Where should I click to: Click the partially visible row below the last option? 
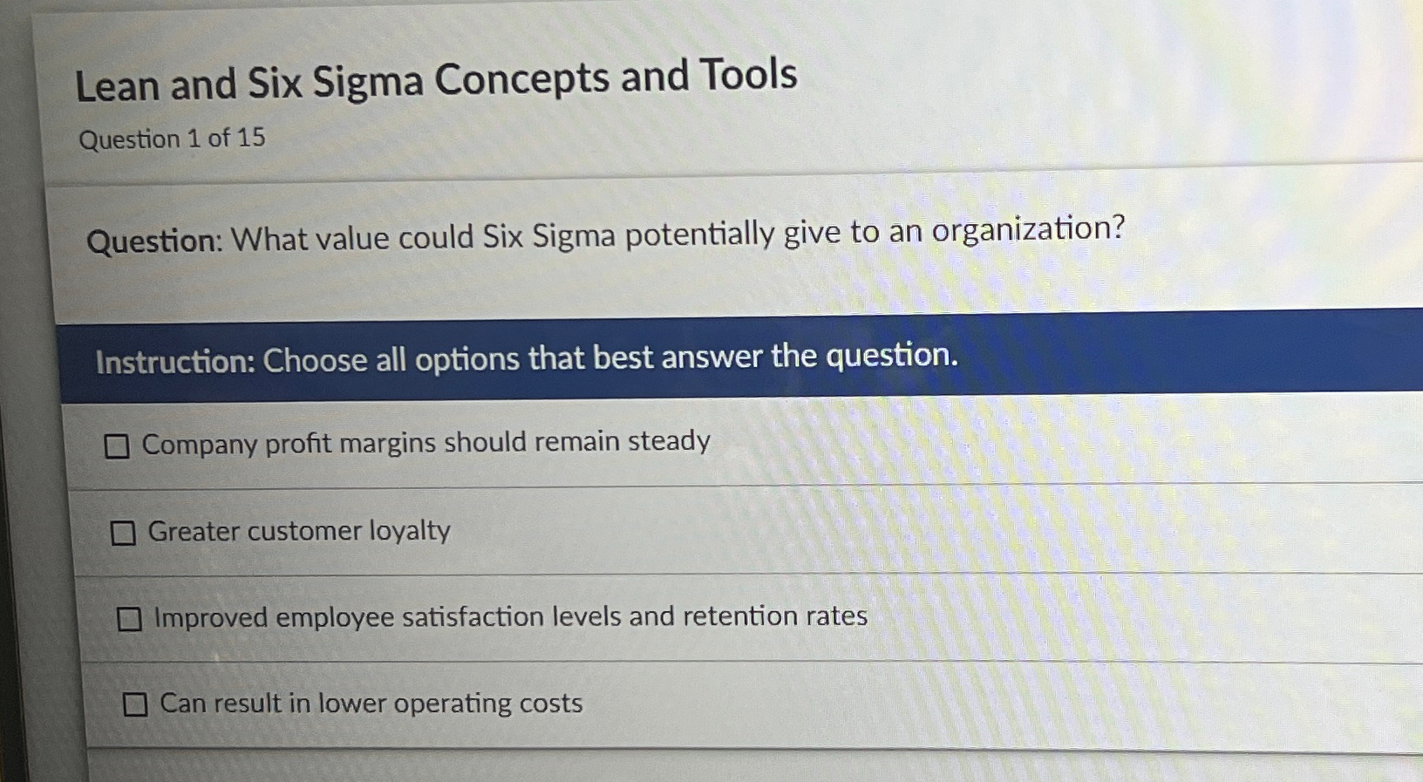tap(610, 767)
